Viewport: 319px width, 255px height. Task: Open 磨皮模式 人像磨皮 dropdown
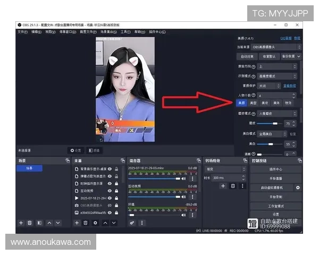[277, 114]
